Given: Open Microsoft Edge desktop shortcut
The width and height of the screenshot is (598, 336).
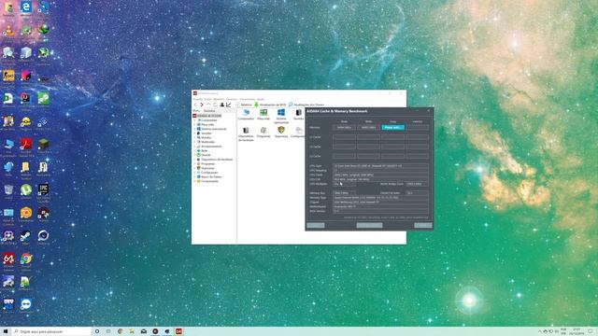Looking at the screenshot, I should pos(26,8).
